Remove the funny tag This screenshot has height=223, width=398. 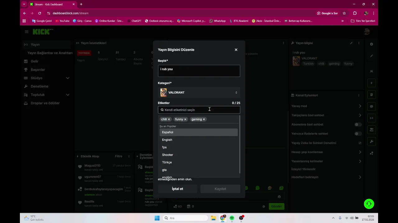(x=185, y=119)
